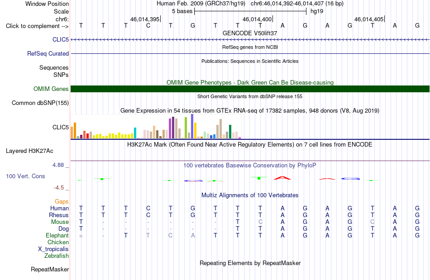This screenshot has height=280, width=430.
Task: Click the tallest blue-violet GTEx expression bar
Action: coord(192,126)
